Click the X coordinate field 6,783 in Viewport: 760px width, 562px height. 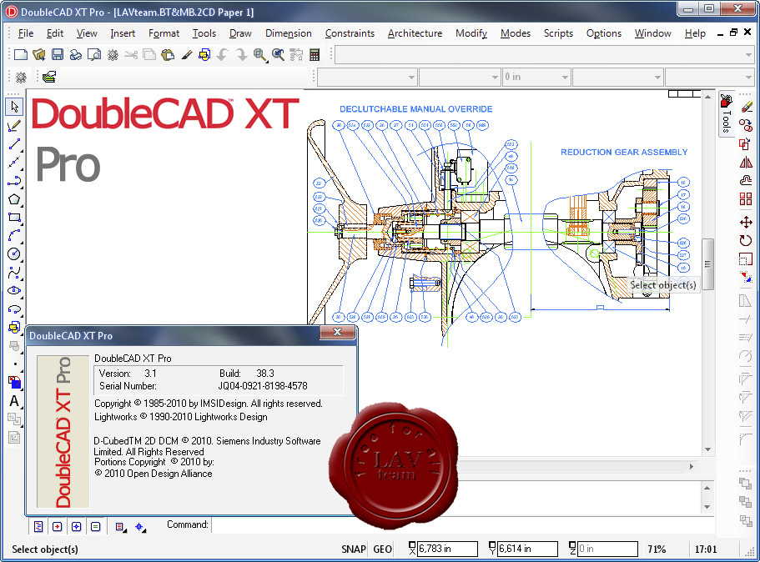click(x=447, y=549)
